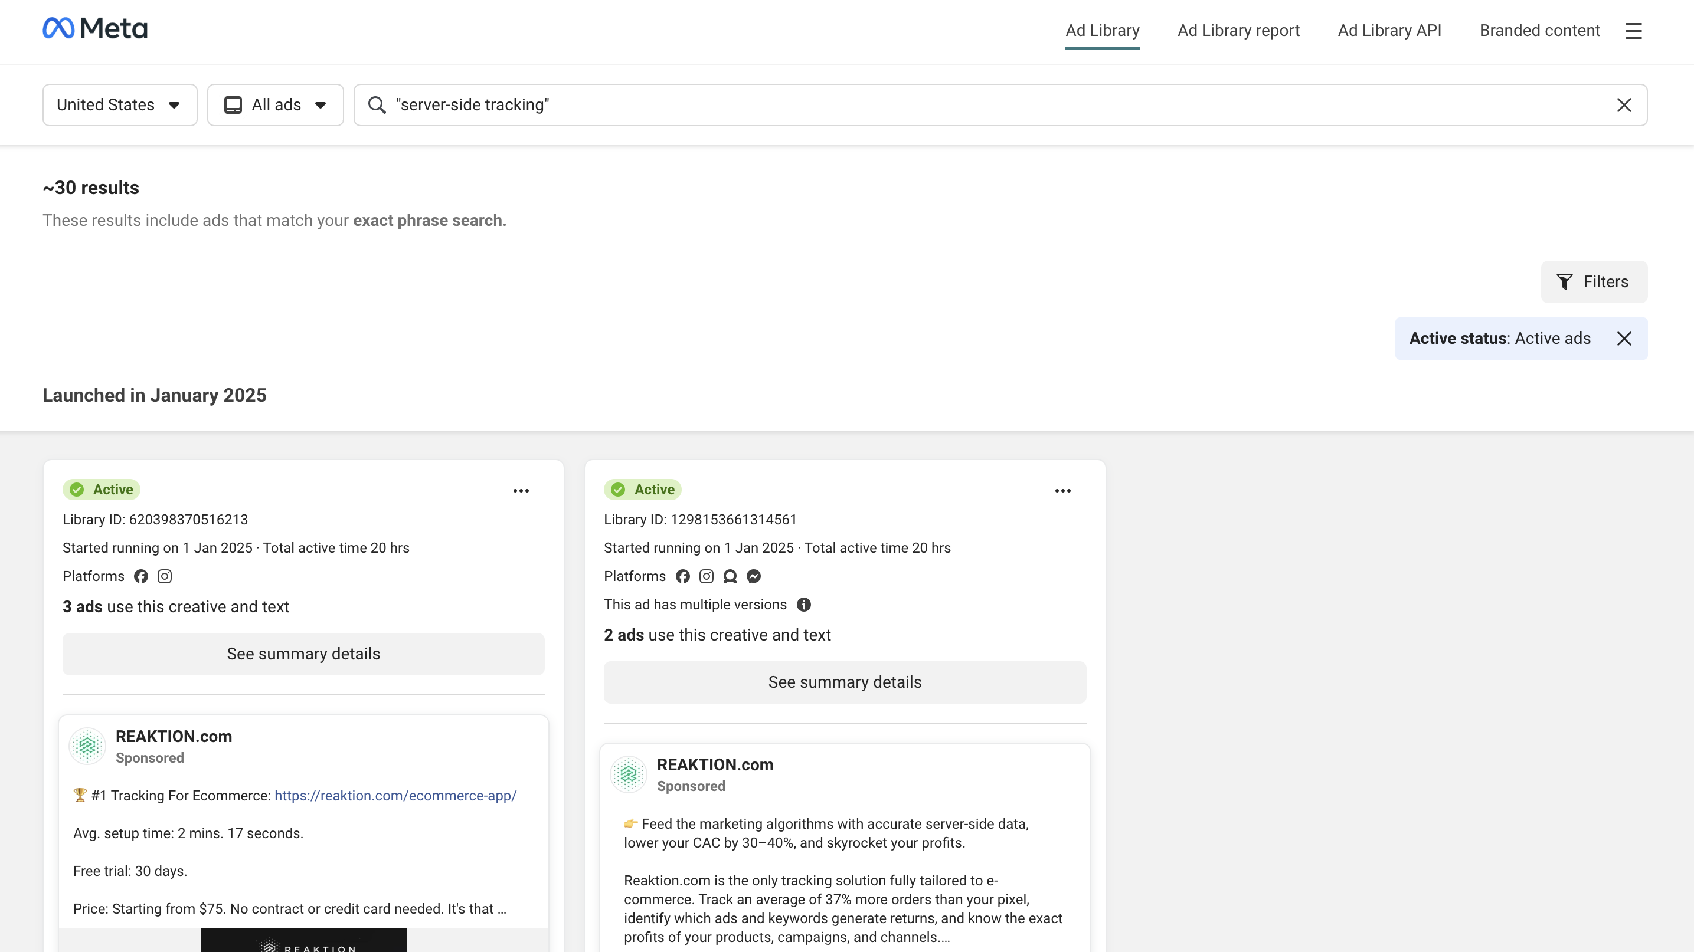Screen dimensions: 1694x952
Task: Click the active status X dismiss icon
Action: (1624, 338)
